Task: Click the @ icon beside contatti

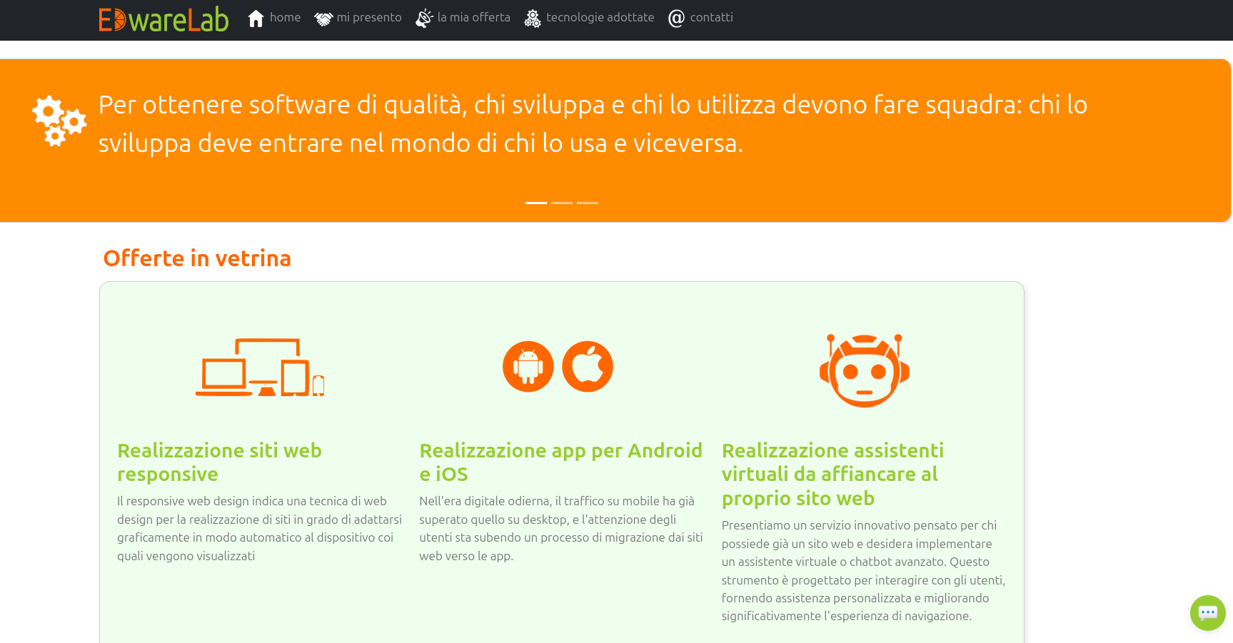Action: click(x=676, y=19)
